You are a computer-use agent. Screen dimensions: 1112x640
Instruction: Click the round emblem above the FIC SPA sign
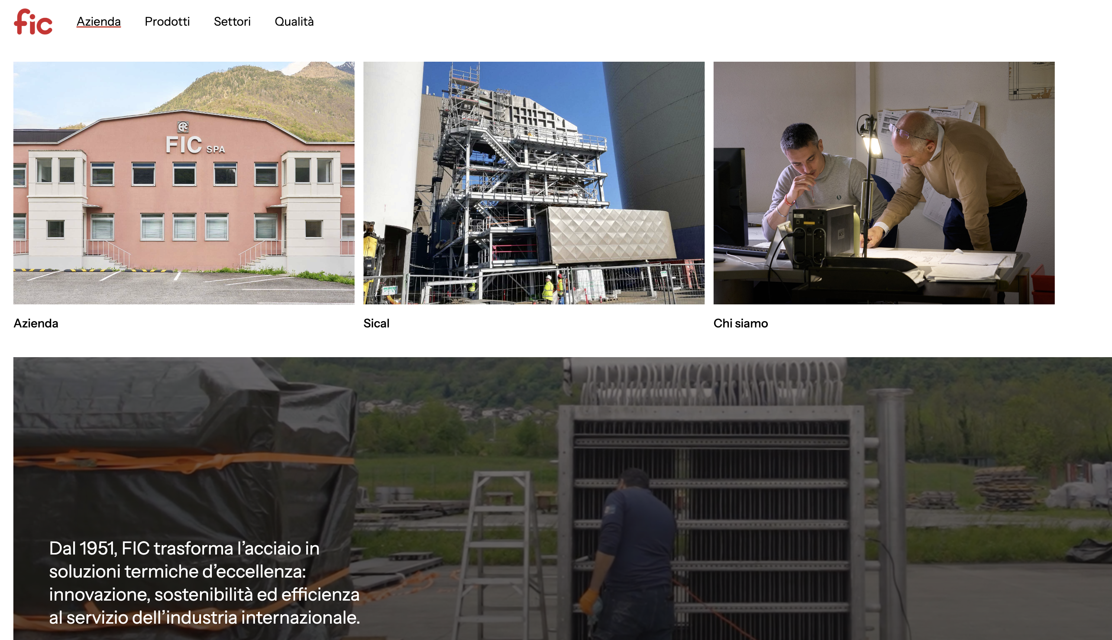click(x=183, y=127)
